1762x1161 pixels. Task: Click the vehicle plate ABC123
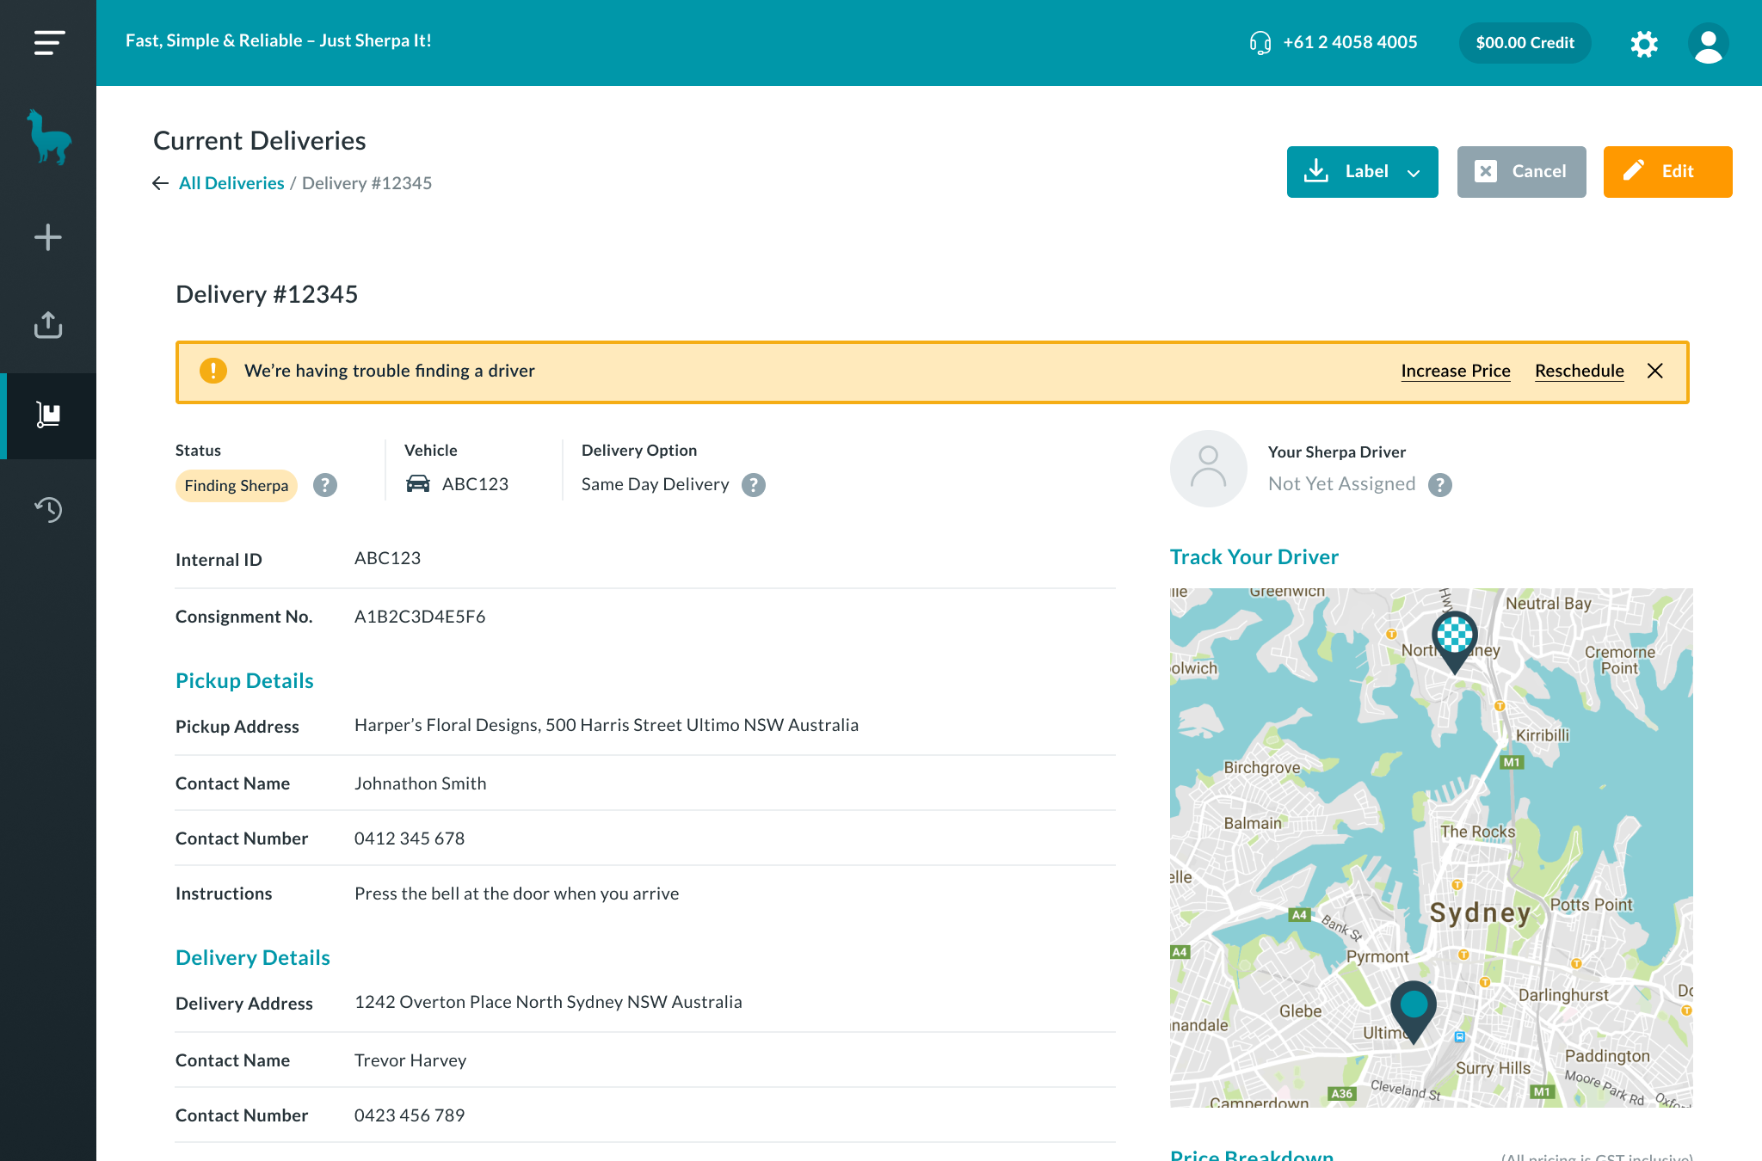pyautogui.click(x=475, y=484)
